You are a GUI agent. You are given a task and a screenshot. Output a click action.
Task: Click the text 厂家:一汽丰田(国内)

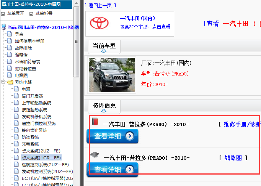click(166, 63)
